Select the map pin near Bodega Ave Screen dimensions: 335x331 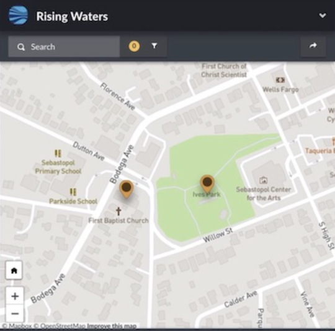127,189
